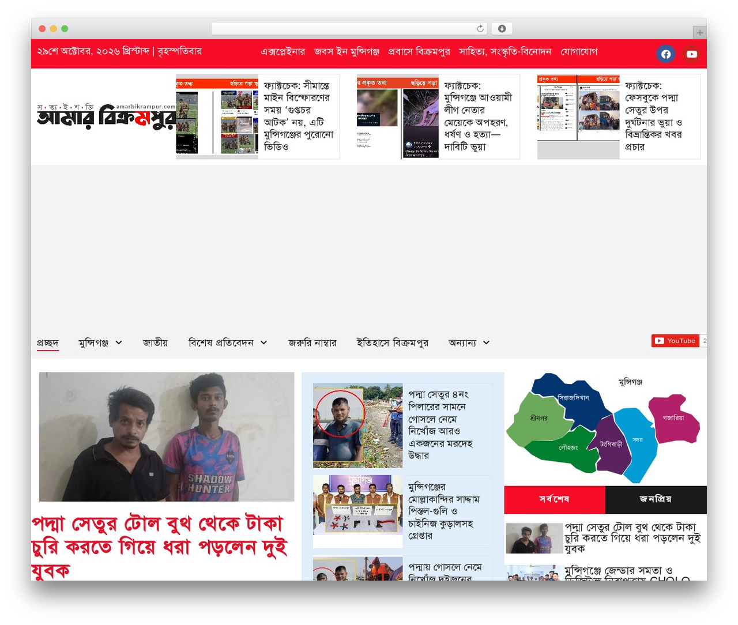
Task: Open the large red toll booth theft headline
Action: (160, 547)
